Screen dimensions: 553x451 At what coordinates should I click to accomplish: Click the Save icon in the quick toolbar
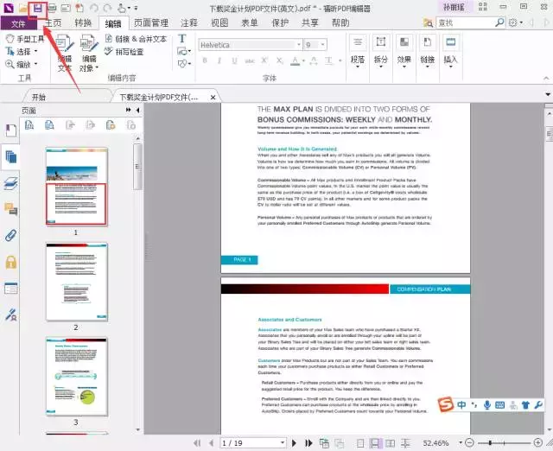coord(38,8)
